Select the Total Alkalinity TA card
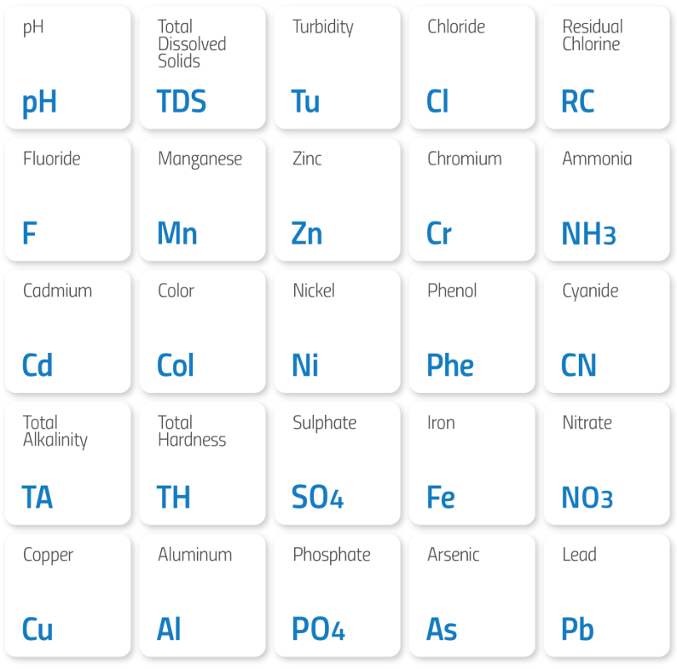This screenshot has width=677, height=669. [68, 464]
